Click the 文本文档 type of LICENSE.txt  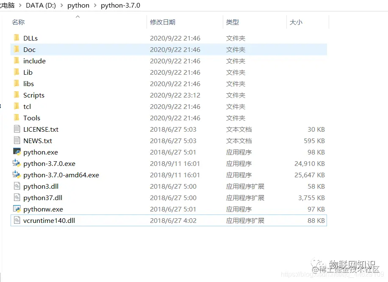click(239, 129)
